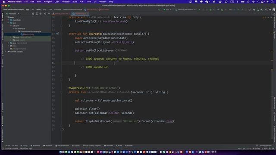This screenshot has width=276, height=155.
Task: Open the samsung device selector dropdown
Action: 185,9
